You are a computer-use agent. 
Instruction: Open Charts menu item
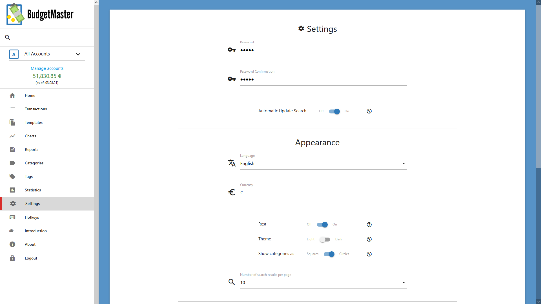[47, 136]
